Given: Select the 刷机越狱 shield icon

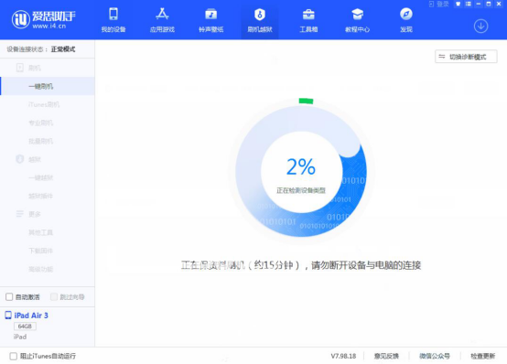Looking at the screenshot, I should (260, 15).
